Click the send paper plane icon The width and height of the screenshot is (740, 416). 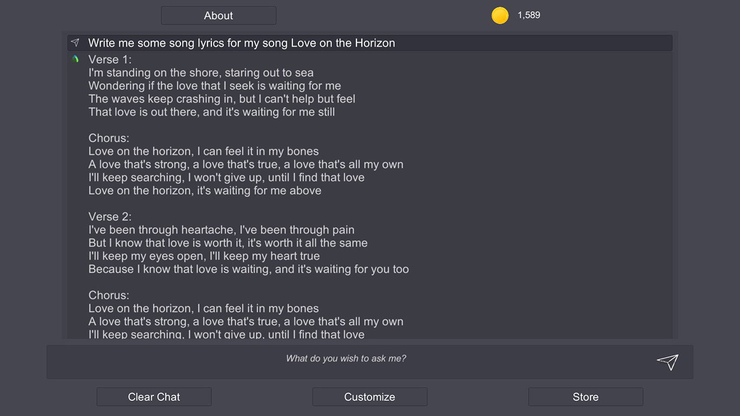667,362
